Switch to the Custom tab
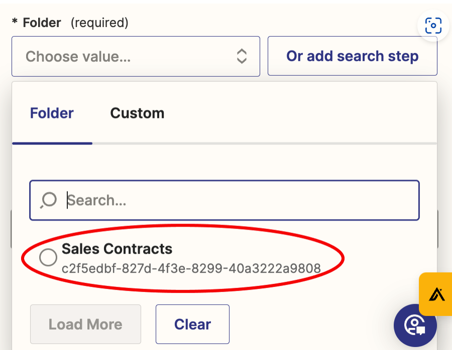The image size is (452, 350). tap(137, 113)
